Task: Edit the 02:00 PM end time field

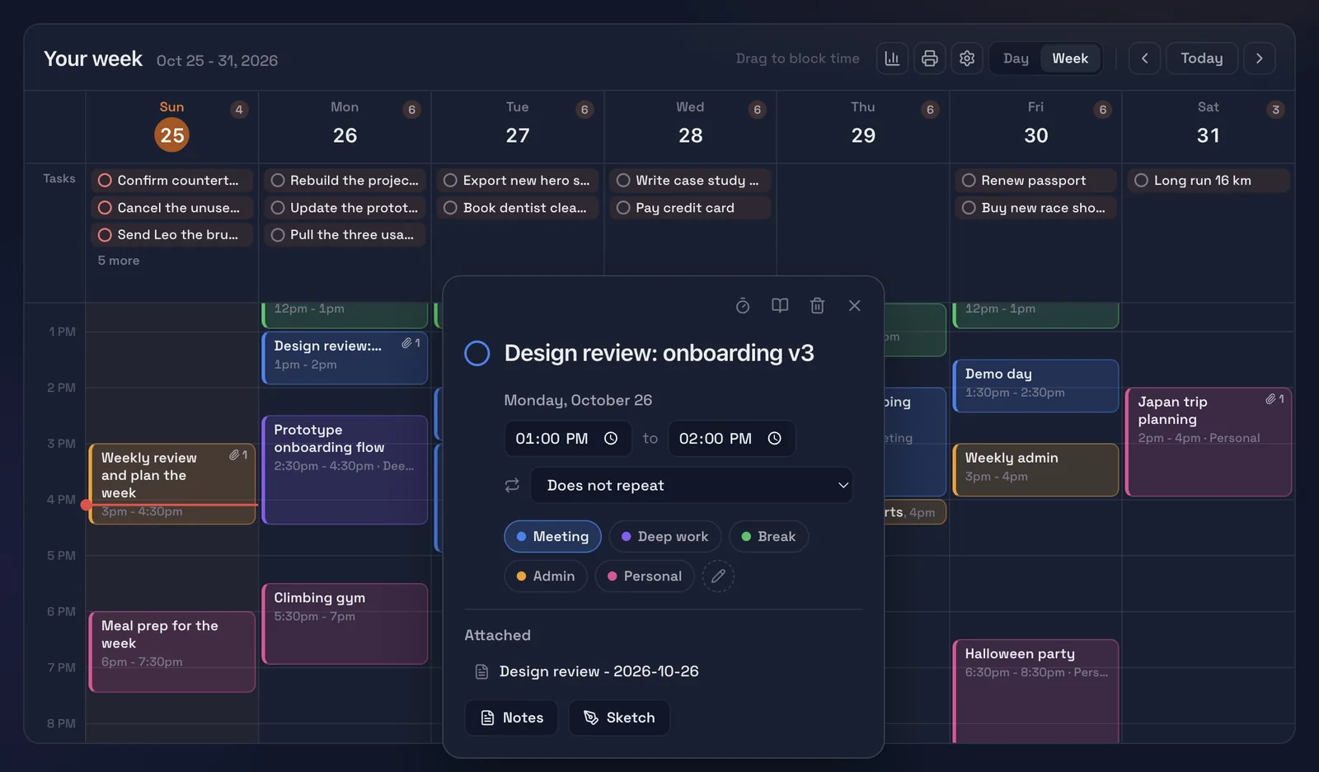Action: tap(732, 439)
